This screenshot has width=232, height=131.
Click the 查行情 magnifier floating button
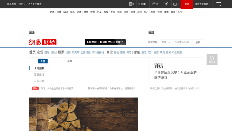(x=212, y=59)
